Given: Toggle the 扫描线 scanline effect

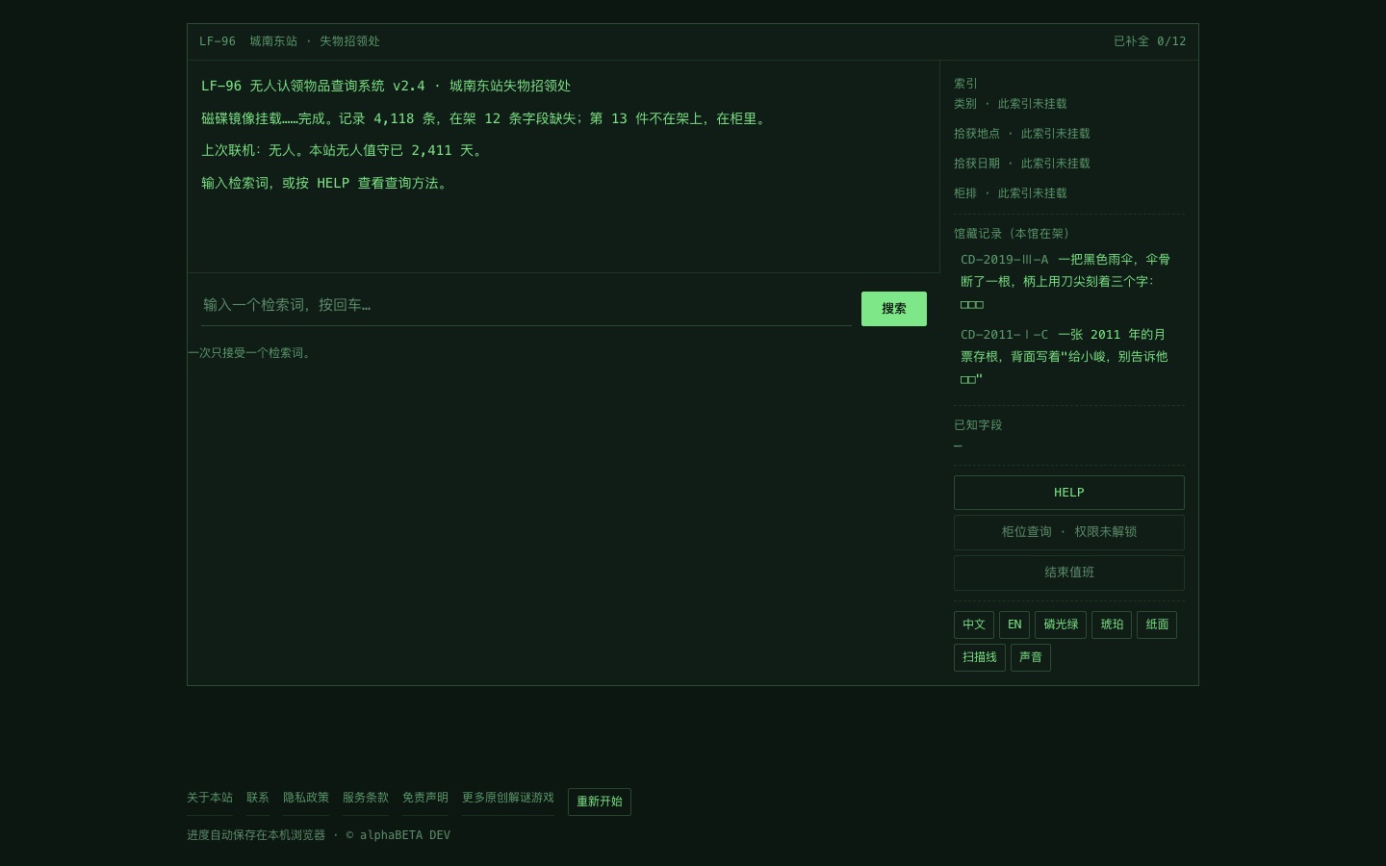Looking at the screenshot, I should coord(980,657).
